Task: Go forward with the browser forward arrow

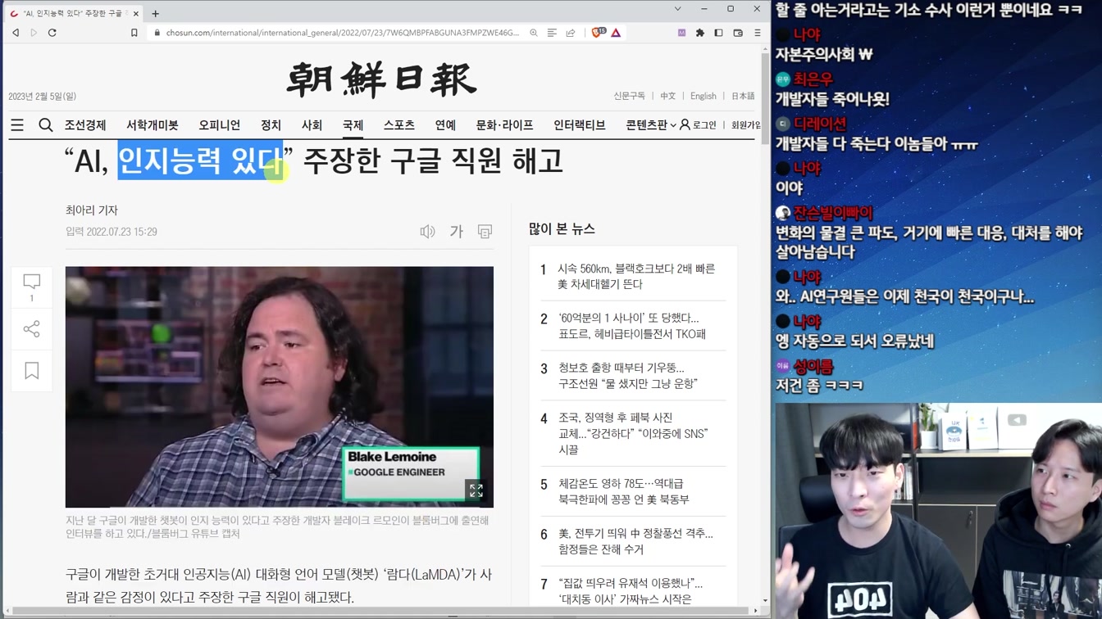Action: tap(34, 33)
